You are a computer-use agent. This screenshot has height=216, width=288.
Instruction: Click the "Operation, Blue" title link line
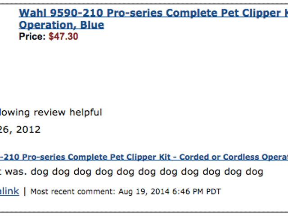(x=62, y=25)
